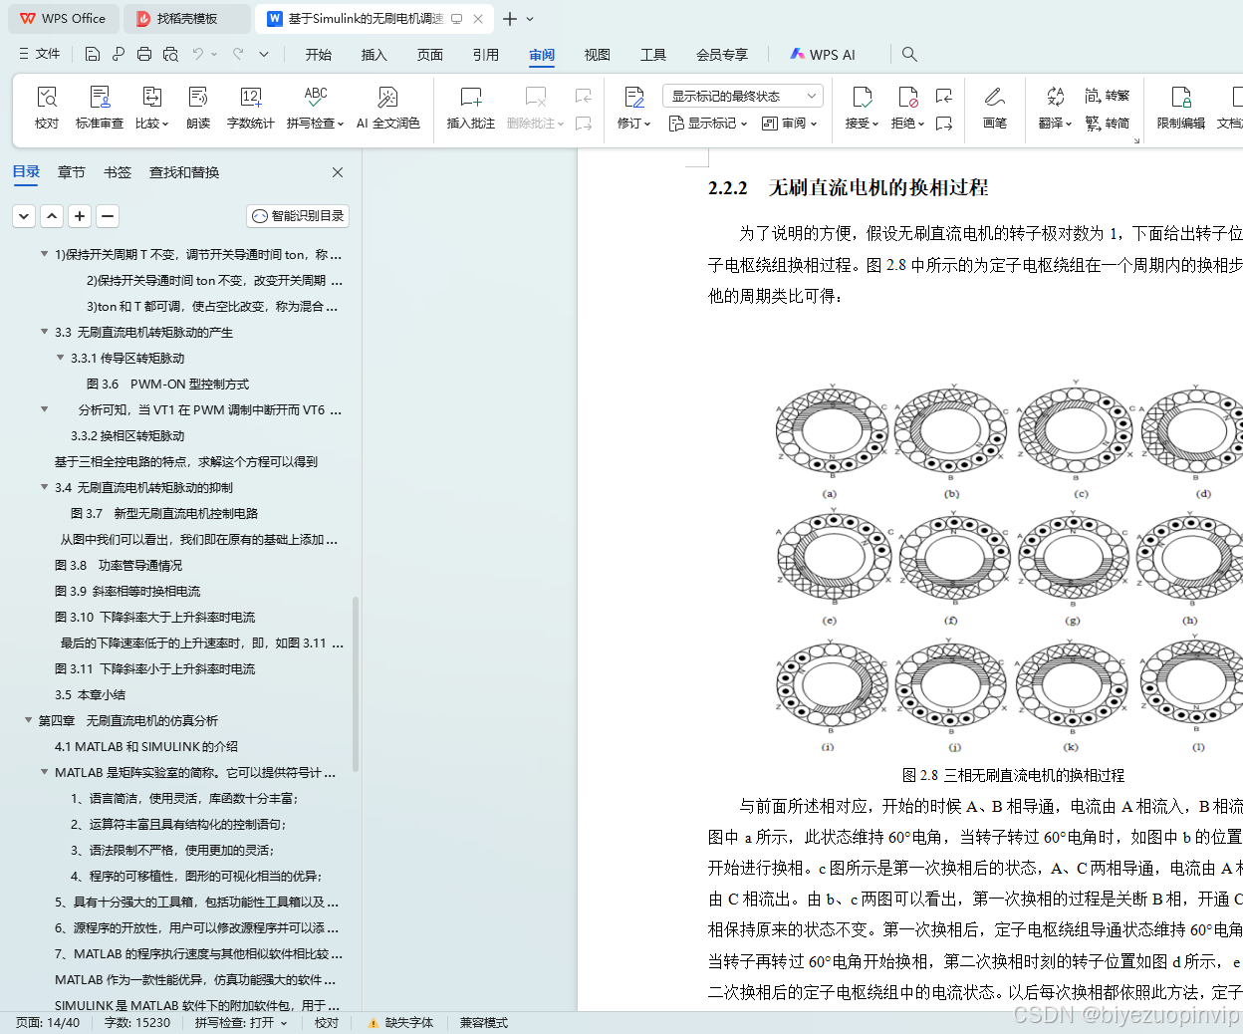The height and width of the screenshot is (1034, 1243).
Task: Click the print icon in quick toolbar
Action: 144,54
